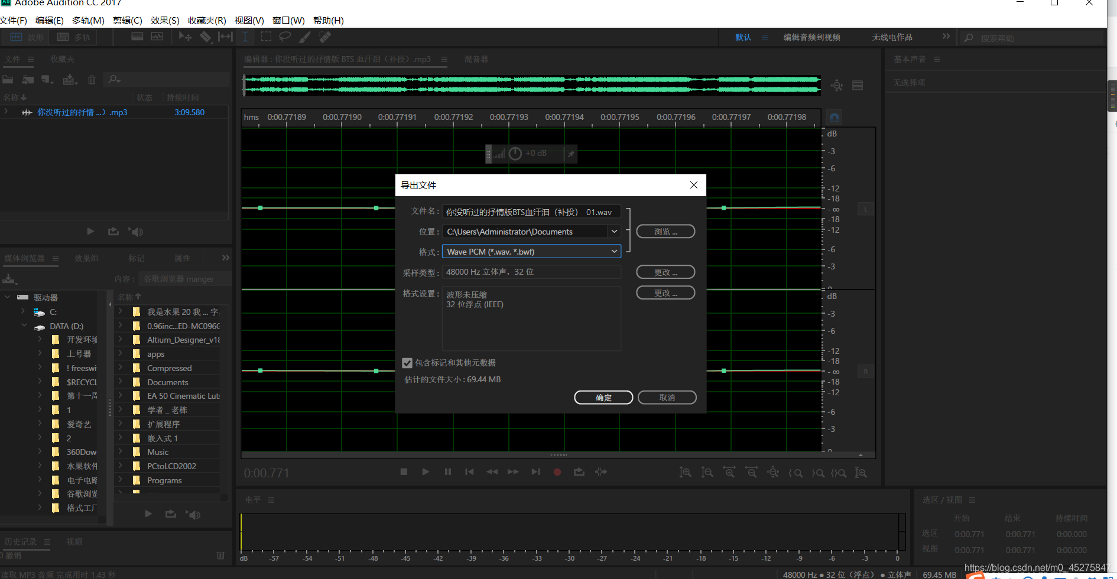Click the horizontal scrollbar below waveform
The width and height of the screenshot is (1117, 579).
pos(558,455)
